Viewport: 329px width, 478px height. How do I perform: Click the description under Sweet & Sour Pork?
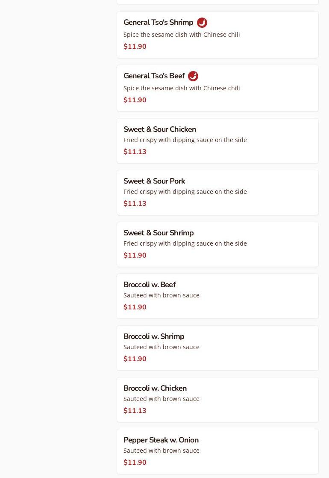point(185,192)
